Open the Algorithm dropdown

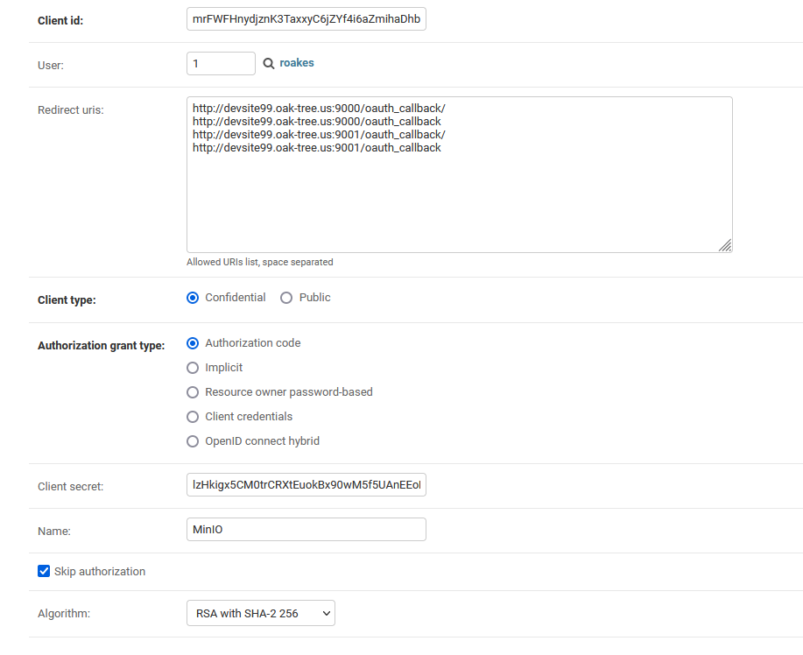click(260, 613)
